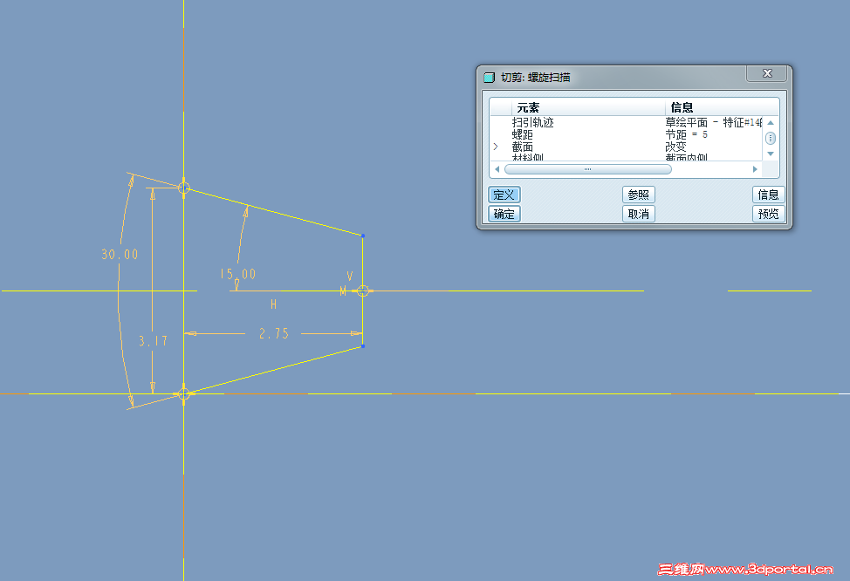Image resolution: width=850 pixels, height=581 pixels.
Task: Click the 3.17 height dimension
Action: (153, 341)
